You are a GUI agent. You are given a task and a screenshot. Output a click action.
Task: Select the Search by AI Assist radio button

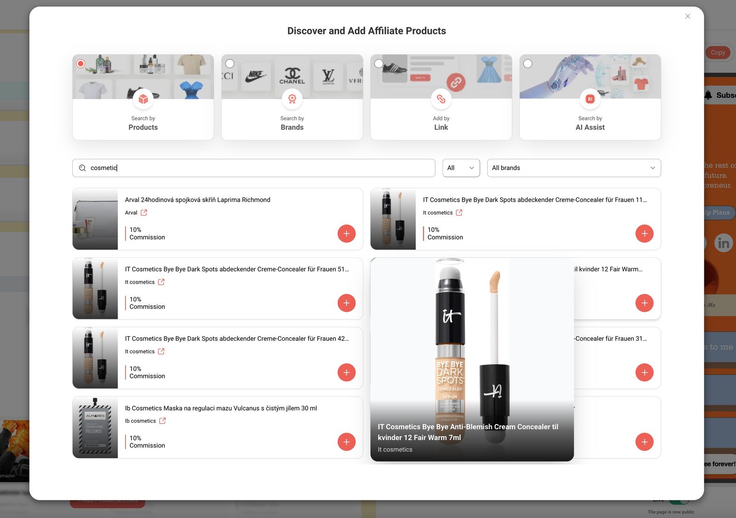528,64
